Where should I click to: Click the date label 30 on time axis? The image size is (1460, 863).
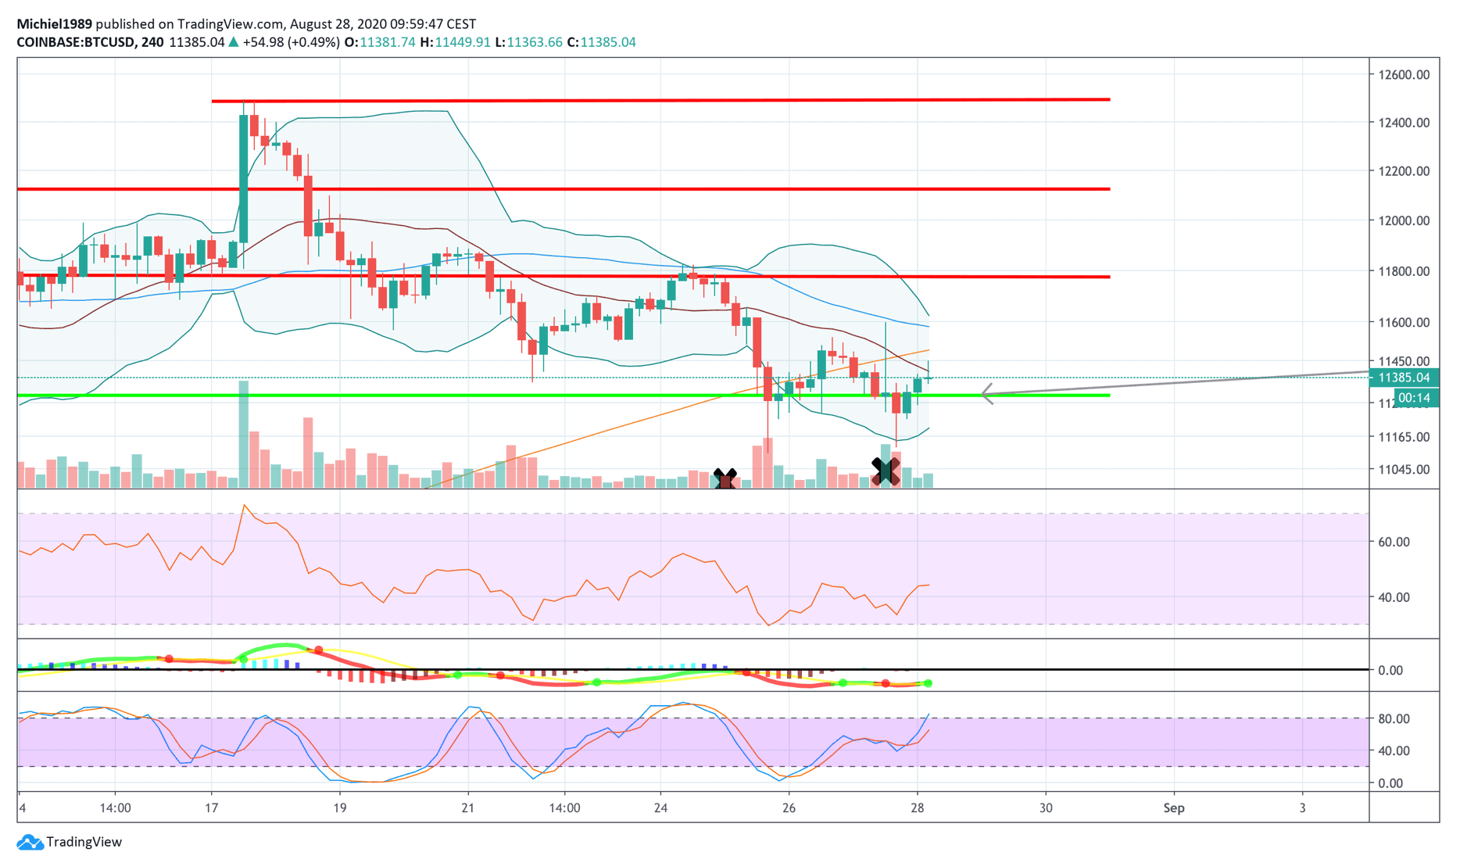point(1046,807)
